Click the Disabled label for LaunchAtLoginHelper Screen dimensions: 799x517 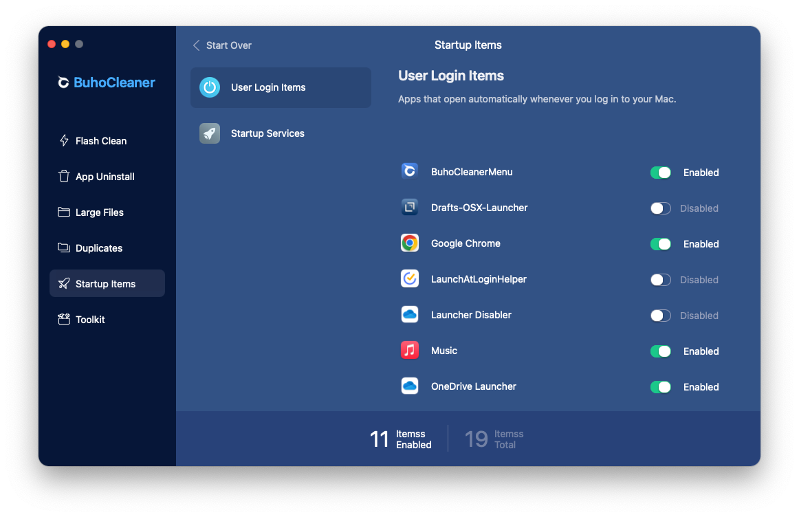click(x=699, y=280)
